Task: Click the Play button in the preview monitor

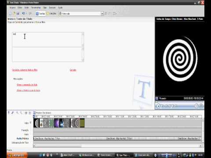Action: (x=158, y=106)
